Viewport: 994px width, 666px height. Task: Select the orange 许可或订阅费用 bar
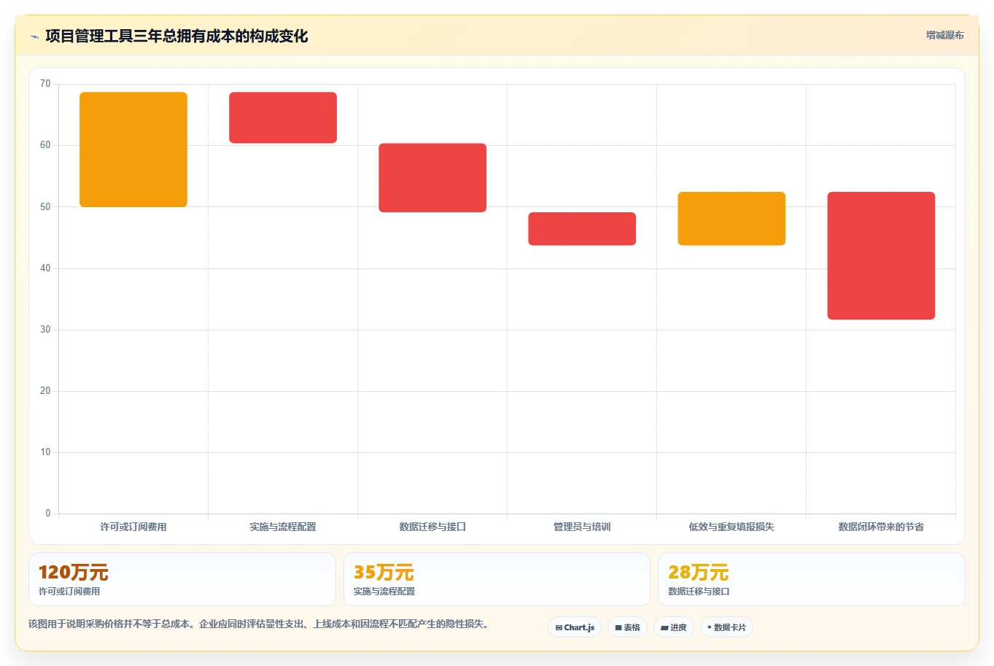pos(133,150)
